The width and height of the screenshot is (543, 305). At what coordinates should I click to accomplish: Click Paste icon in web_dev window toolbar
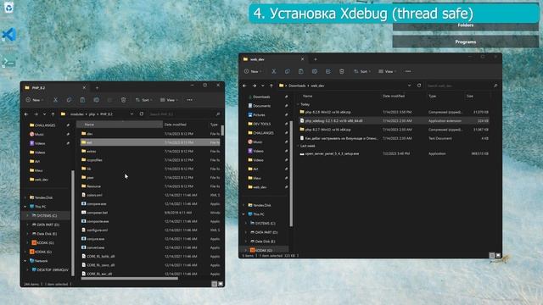point(300,71)
